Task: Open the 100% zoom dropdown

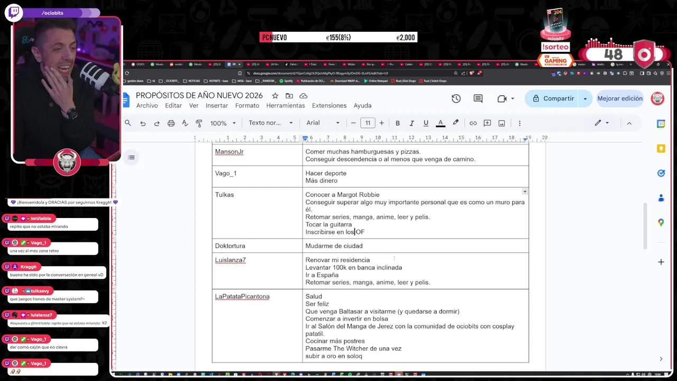Action: tap(223, 123)
